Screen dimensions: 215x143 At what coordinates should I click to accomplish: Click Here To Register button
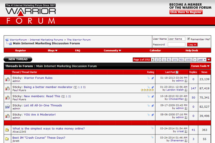[x=186, y=12]
